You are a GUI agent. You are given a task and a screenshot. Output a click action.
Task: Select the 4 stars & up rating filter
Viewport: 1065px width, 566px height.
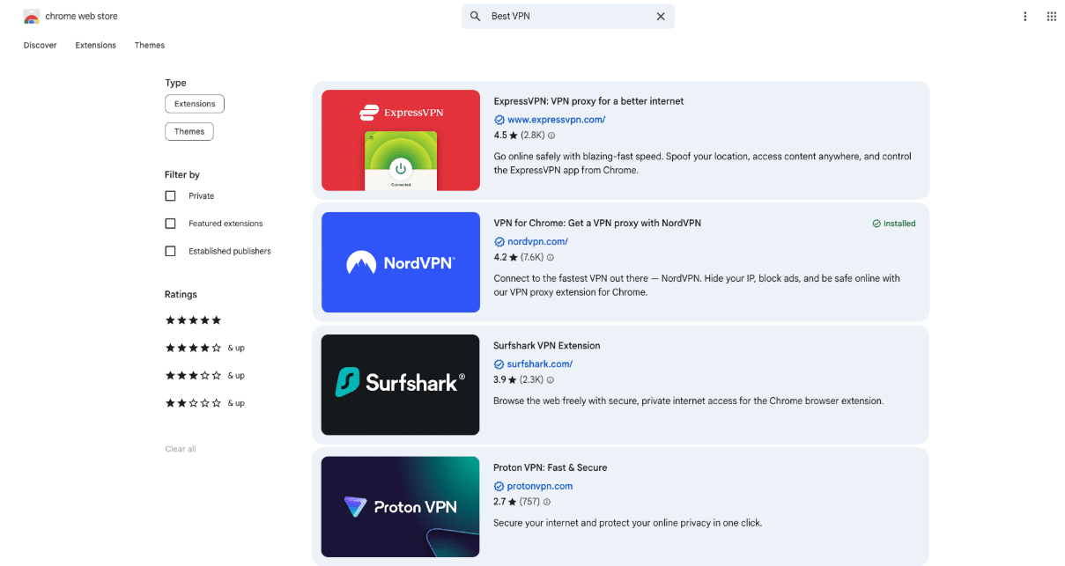coord(204,348)
